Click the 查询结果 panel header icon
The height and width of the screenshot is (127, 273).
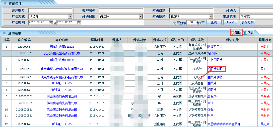(x=5, y=33)
